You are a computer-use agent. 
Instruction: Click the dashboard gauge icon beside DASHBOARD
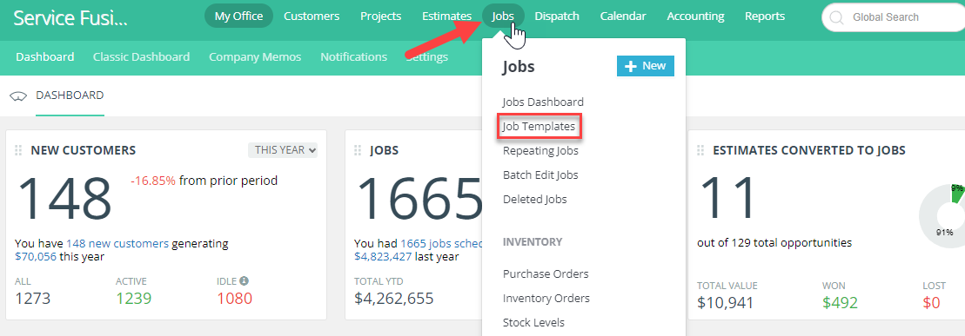[19, 96]
